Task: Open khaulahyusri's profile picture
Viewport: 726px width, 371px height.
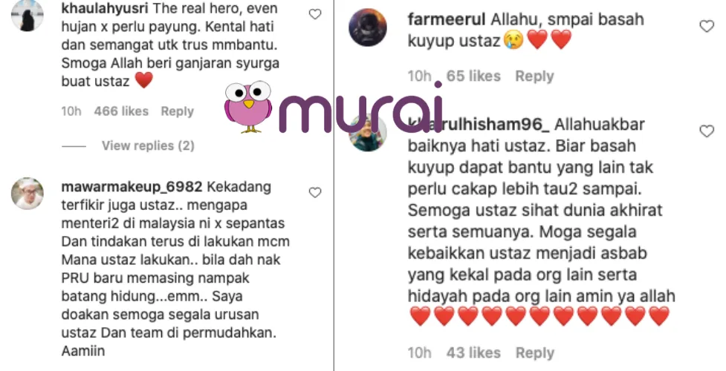Action: (27, 16)
